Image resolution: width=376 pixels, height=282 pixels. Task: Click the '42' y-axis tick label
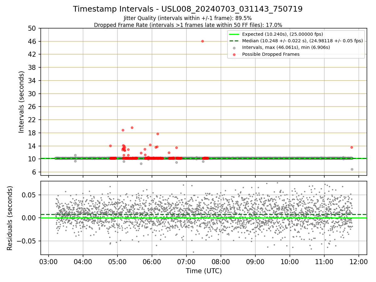[x=32, y=55]
